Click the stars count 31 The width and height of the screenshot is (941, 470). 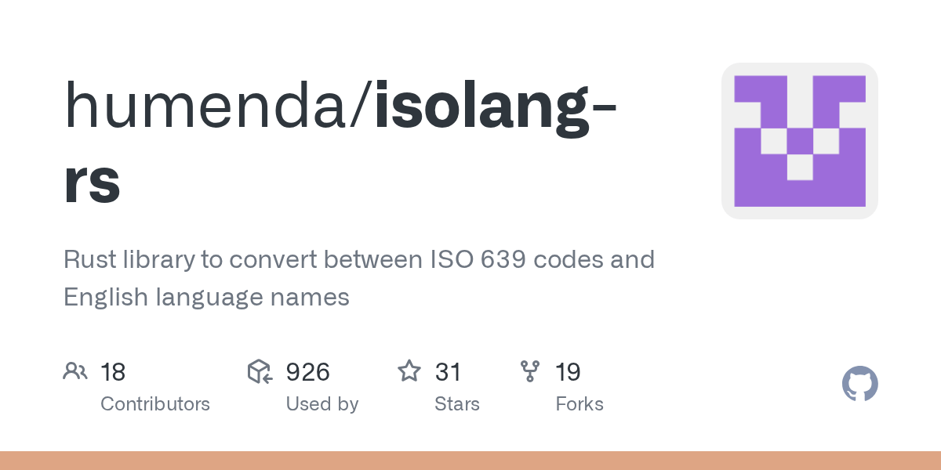click(448, 372)
